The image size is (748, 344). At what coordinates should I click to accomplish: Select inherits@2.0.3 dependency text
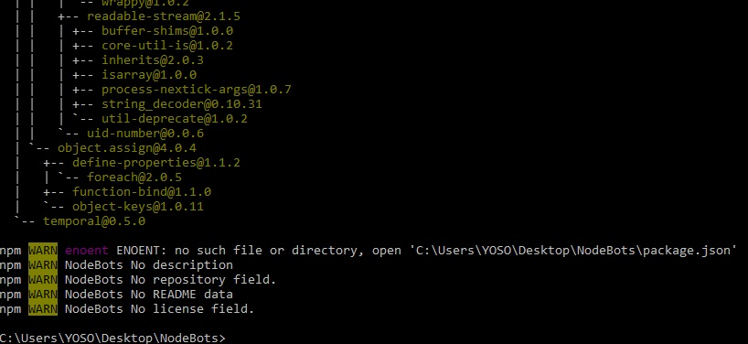152,60
